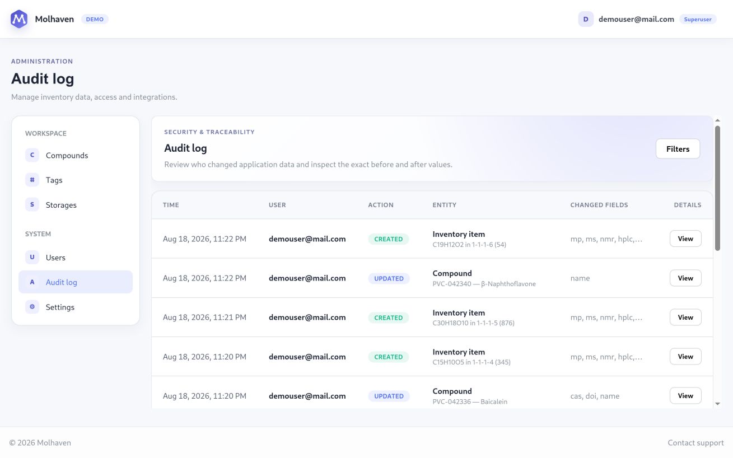Screen dimensions: 733x458
Task: Click the scrollbar down arrow
Action: 717,404
